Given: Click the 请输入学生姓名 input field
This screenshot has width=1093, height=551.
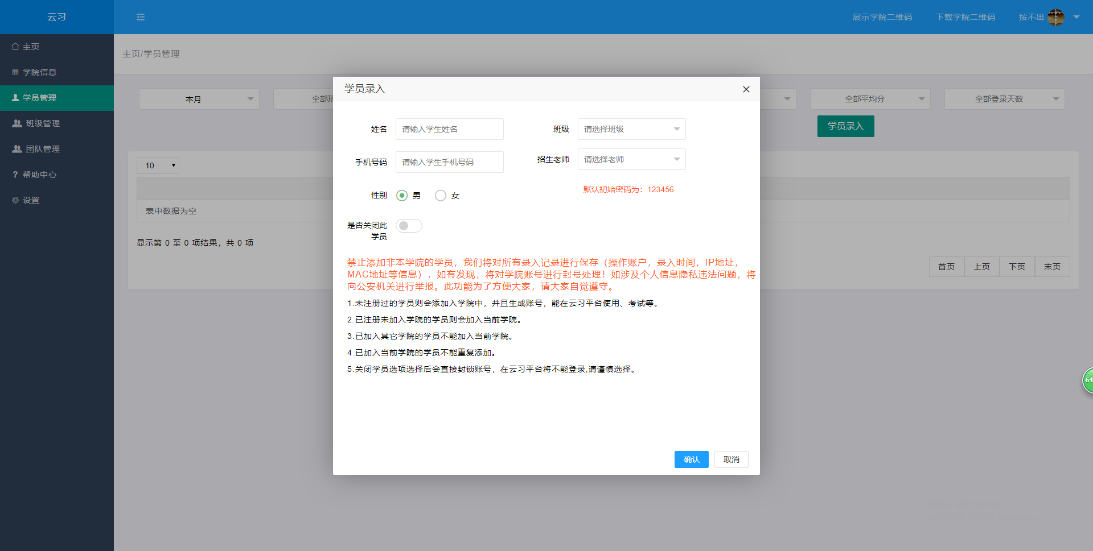Looking at the screenshot, I should [449, 129].
